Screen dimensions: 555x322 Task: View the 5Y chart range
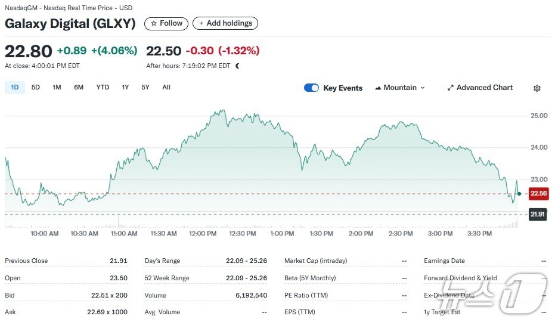click(145, 87)
